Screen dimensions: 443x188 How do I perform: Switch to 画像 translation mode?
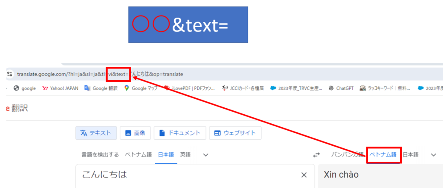(135, 133)
